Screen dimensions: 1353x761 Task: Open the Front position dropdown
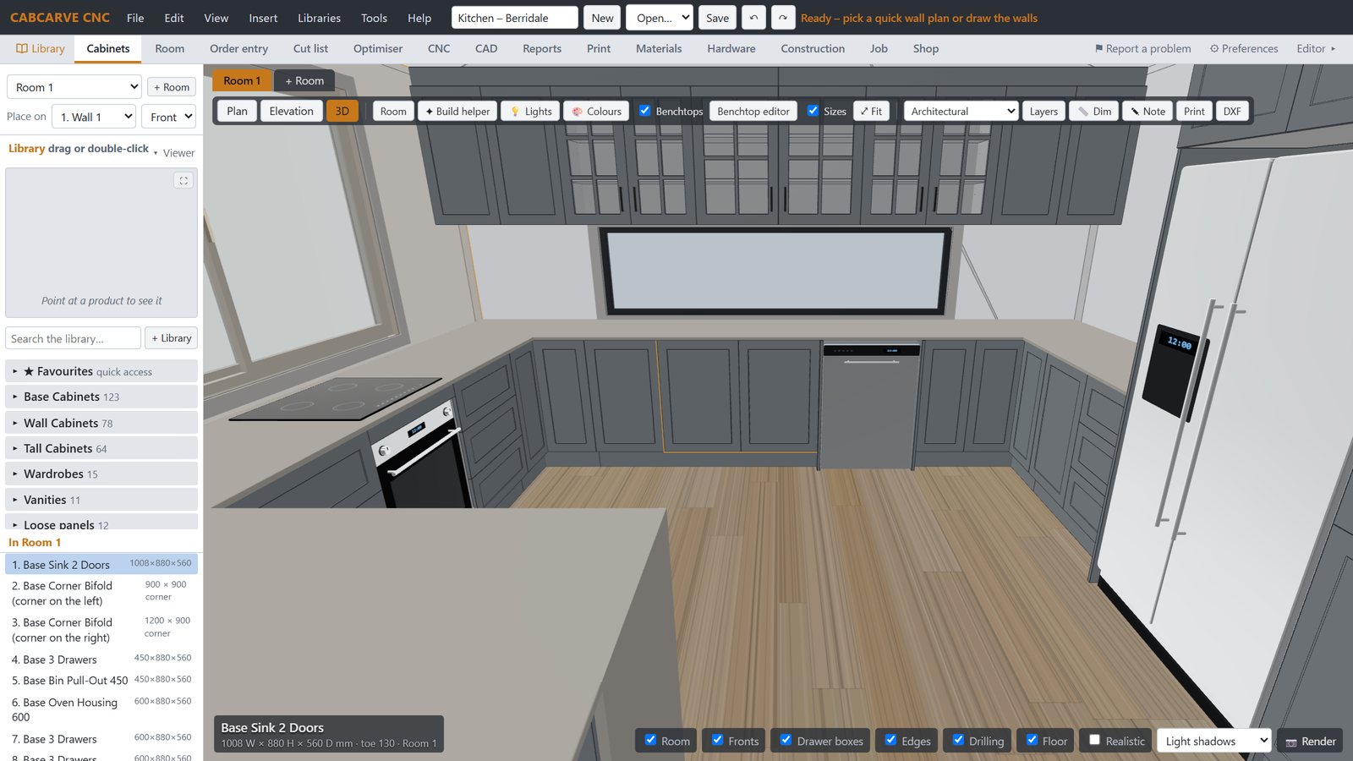pyautogui.click(x=168, y=117)
